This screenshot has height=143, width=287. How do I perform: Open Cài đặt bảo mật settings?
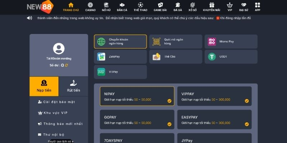coord(57,102)
